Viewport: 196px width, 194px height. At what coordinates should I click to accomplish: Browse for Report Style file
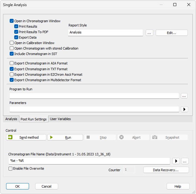[149, 33]
